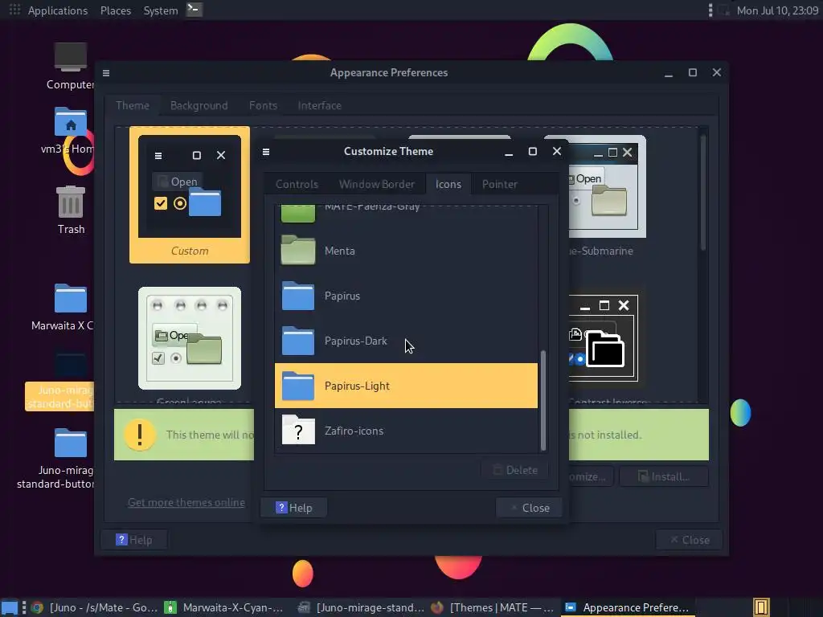Click Appearance Preferences taskbar item
Viewport: 823px width, 617px height.
[x=628, y=607]
